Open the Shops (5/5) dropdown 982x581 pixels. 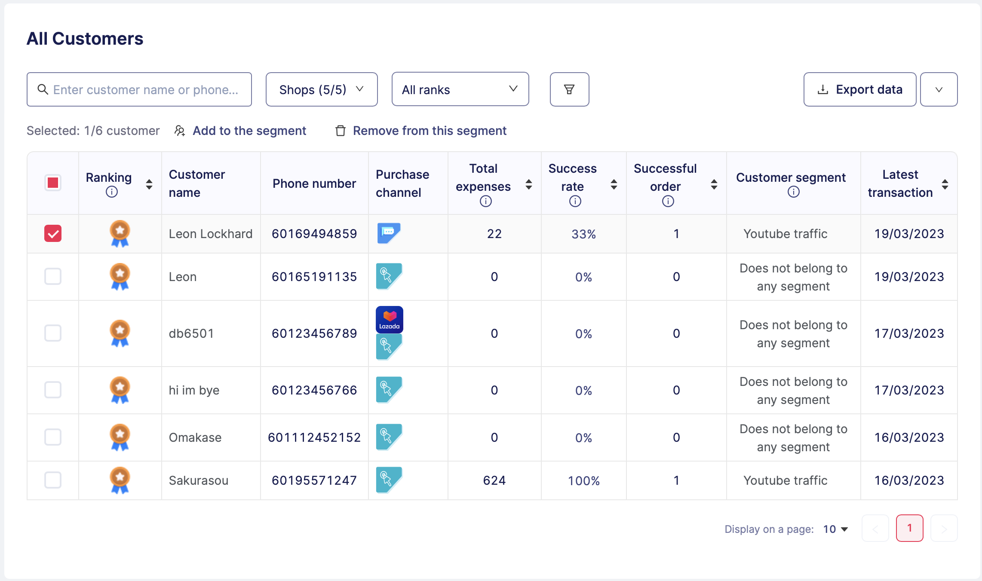[x=321, y=89]
